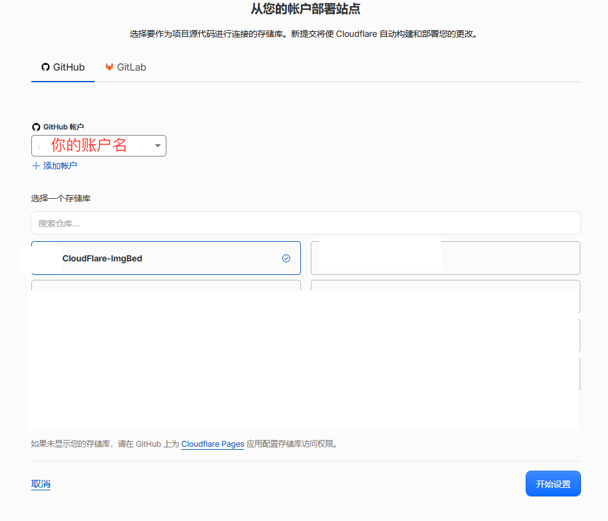Click the plus icon beside 添加帐户
This screenshot has height=521, width=608.
click(x=36, y=166)
